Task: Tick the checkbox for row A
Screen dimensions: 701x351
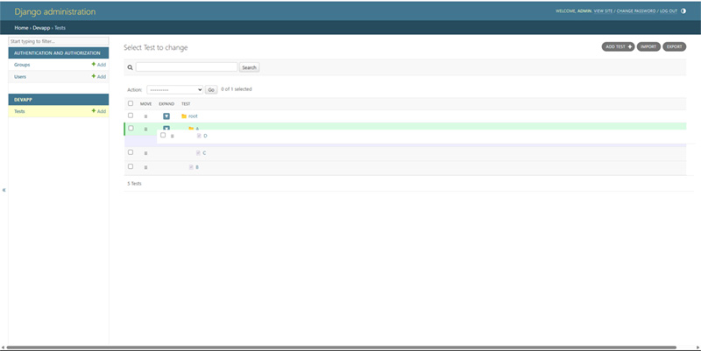Action: pyautogui.click(x=131, y=128)
